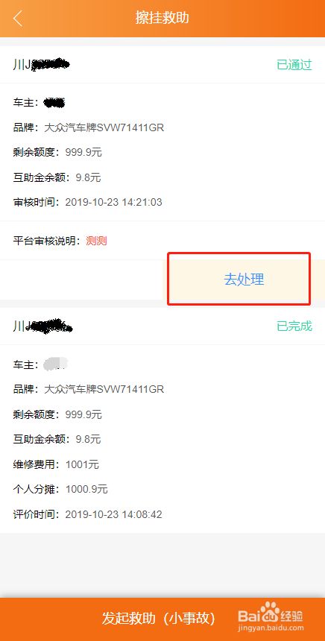
Task: Select the 已通过 status label
Action: click(x=294, y=65)
